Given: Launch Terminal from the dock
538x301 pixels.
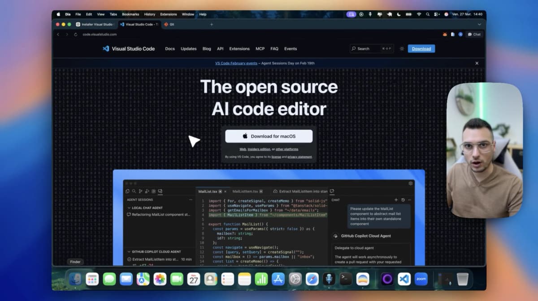Looking at the screenshot, I should 346,279.
